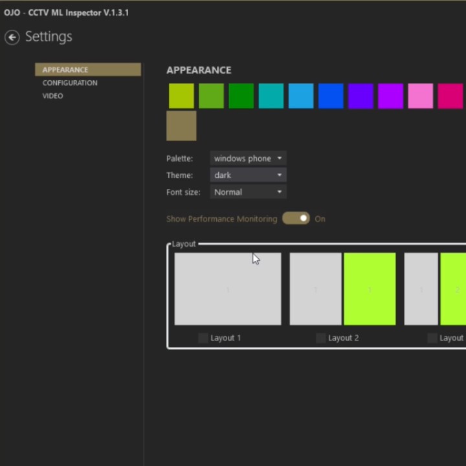This screenshot has height=466, width=466.
Task: Click the single-pane Layout 1 thumbnail
Action: click(228, 289)
